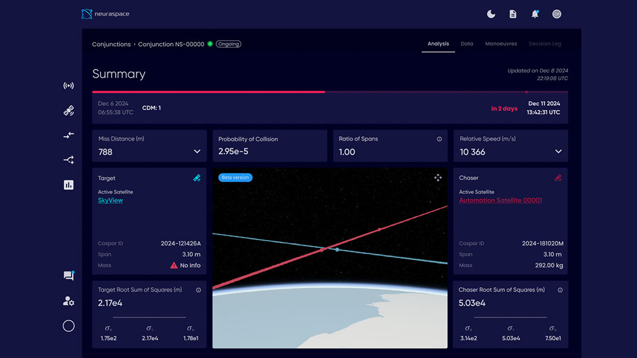Click the Mass No Info warning icon
The height and width of the screenshot is (358, 637).
pos(174,265)
